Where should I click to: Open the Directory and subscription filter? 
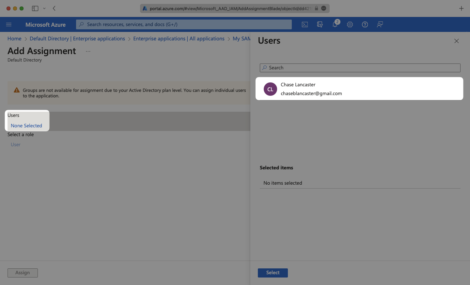320,24
